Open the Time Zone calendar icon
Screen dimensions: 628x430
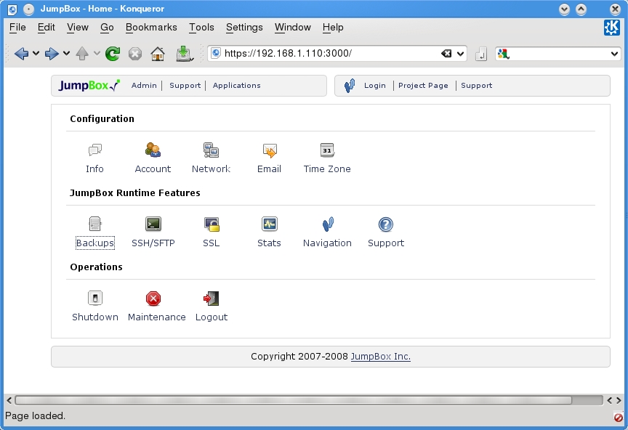pyautogui.click(x=327, y=150)
